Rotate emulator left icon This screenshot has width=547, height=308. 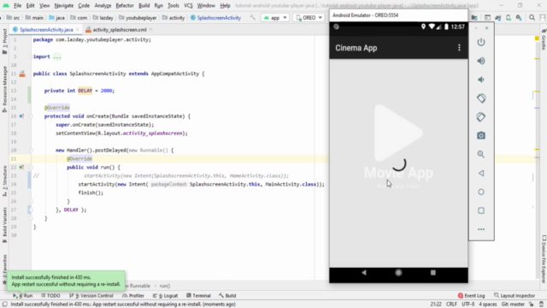coord(481,98)
